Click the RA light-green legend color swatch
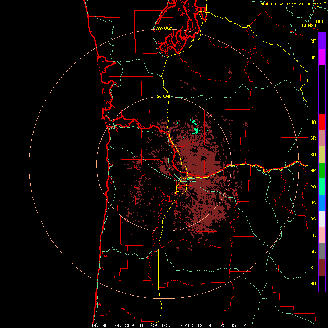Screen dimensions: 328x328 (x=322, y=187)
